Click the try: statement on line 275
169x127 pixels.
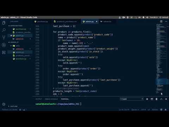[x=60, y=54]
